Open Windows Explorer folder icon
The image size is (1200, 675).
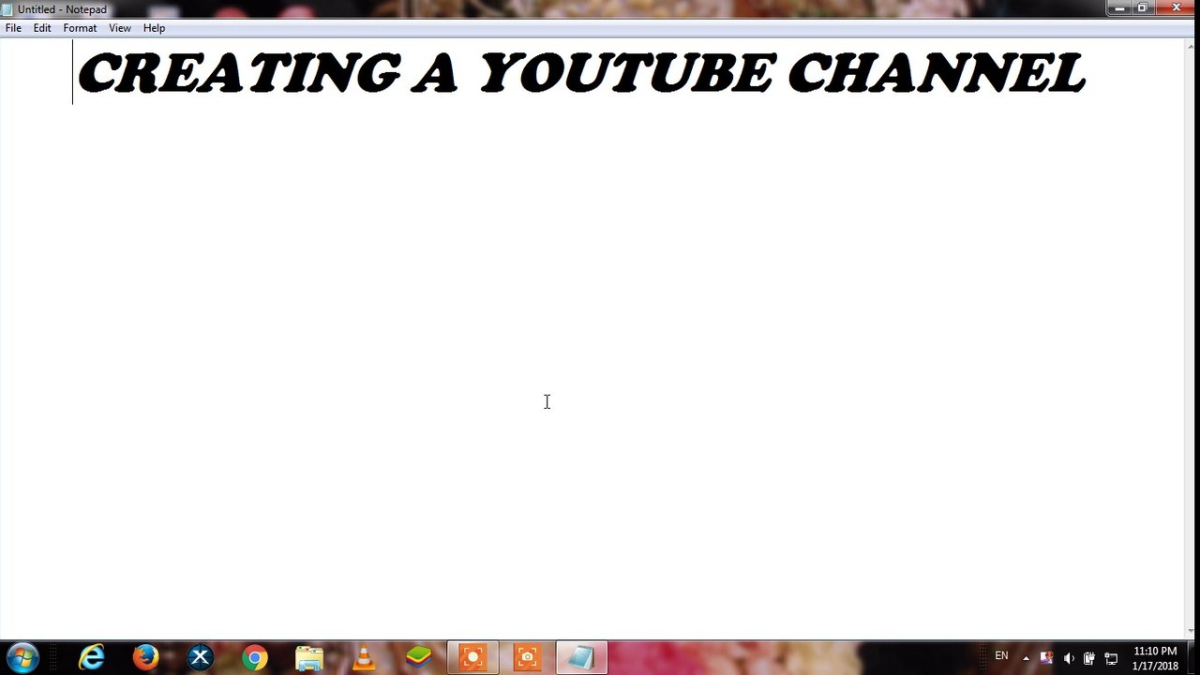[308, 657]
